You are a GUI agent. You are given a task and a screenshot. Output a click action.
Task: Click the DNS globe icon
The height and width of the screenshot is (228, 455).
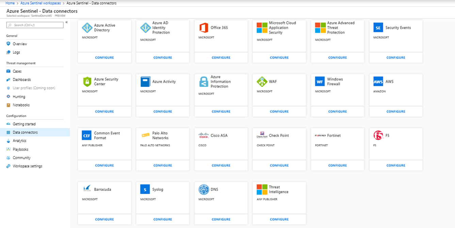[x=204, y=189]
